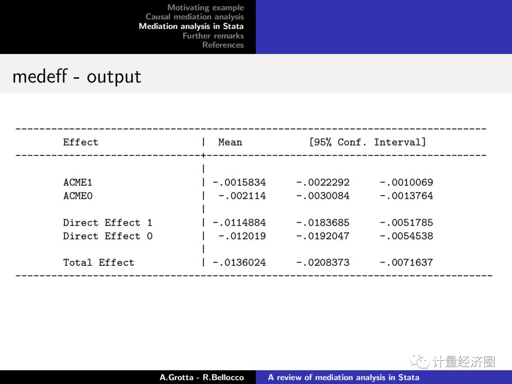Click the 'medeff - output' slide title
The height and width of the screenshot is (384, 512).
click(x=77, y=77)
